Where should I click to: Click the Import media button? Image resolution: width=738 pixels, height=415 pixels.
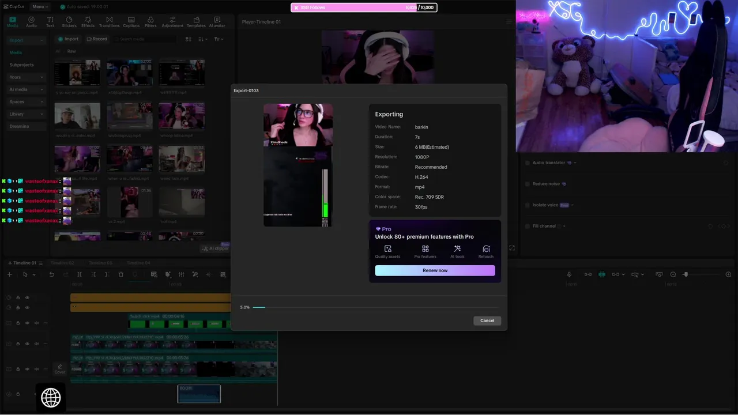coord(68,39)
